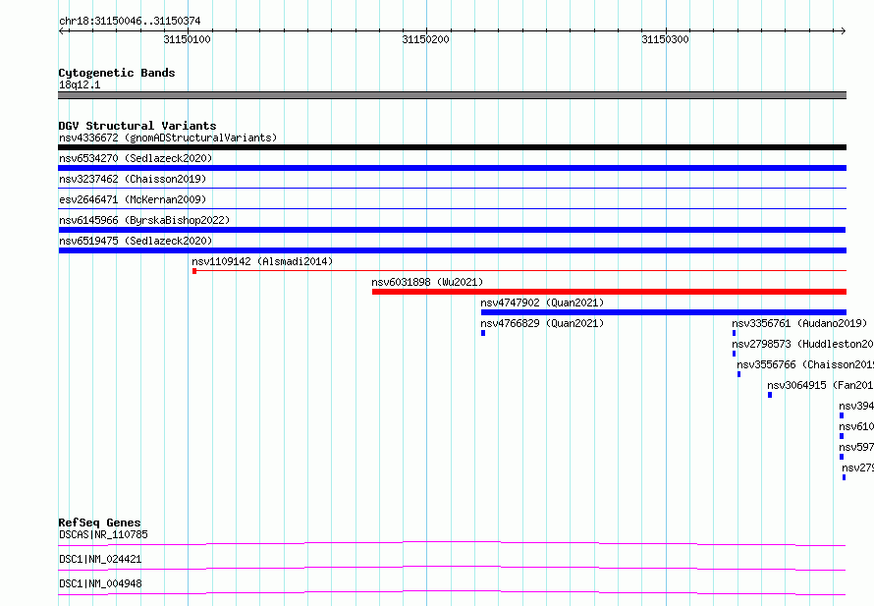Image resolution: width=874 pixels, height=606 pixels.
Task: Open variant nsv1109142 (Alsmadi2014) label
Action: (262, 261)
